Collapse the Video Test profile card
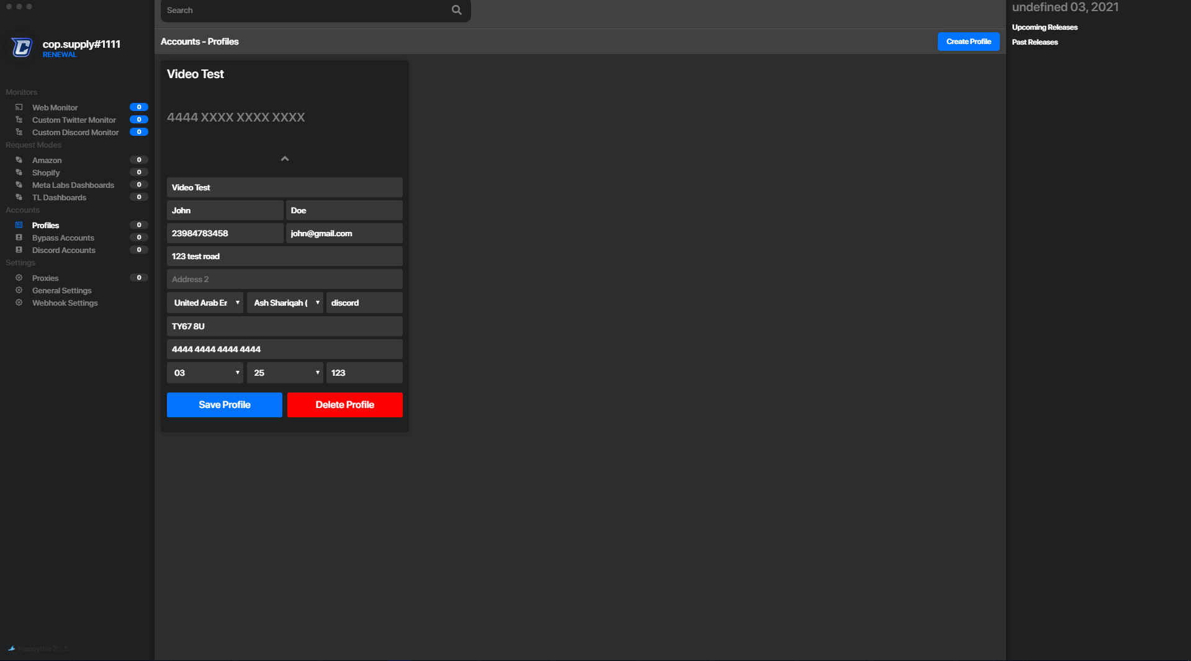This screenshot has width=1191, height=661. tap(284, 159)
